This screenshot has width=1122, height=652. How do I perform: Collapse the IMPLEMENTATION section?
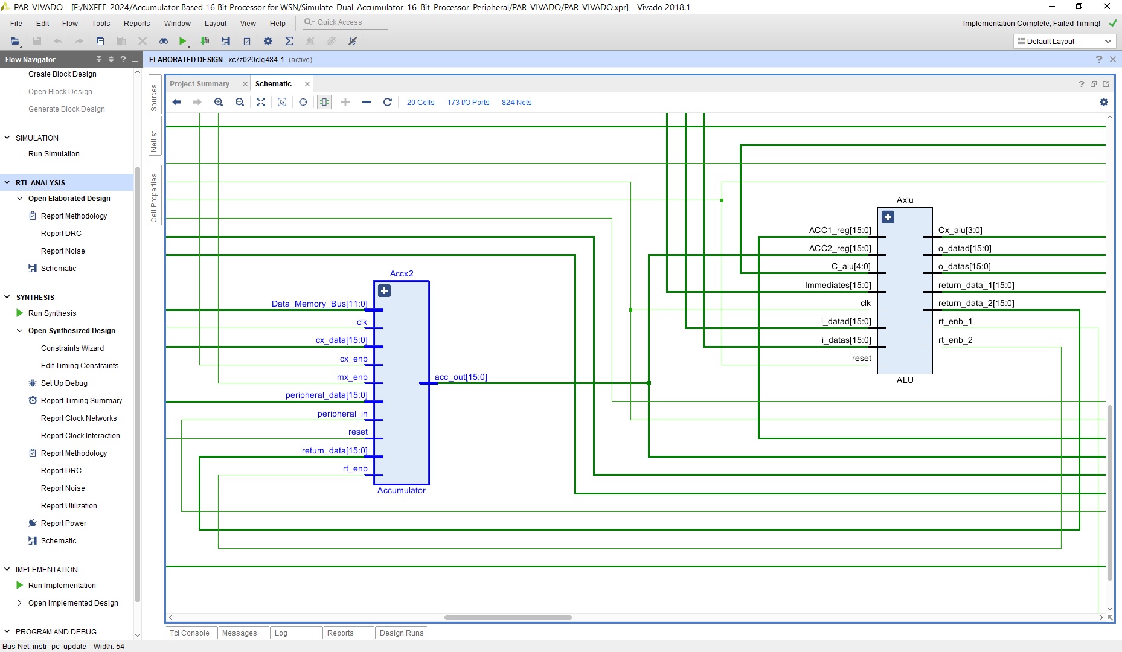click(x=7, y=569)
